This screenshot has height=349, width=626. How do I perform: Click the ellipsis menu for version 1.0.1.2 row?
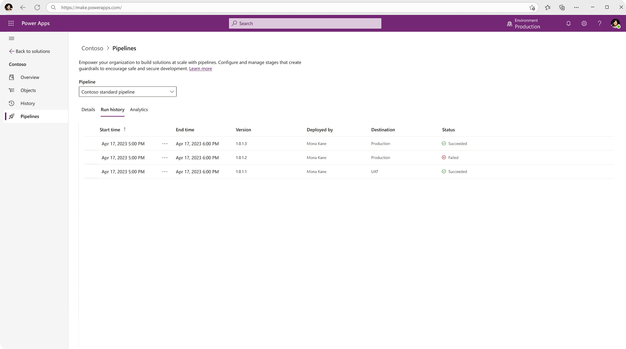165,157
